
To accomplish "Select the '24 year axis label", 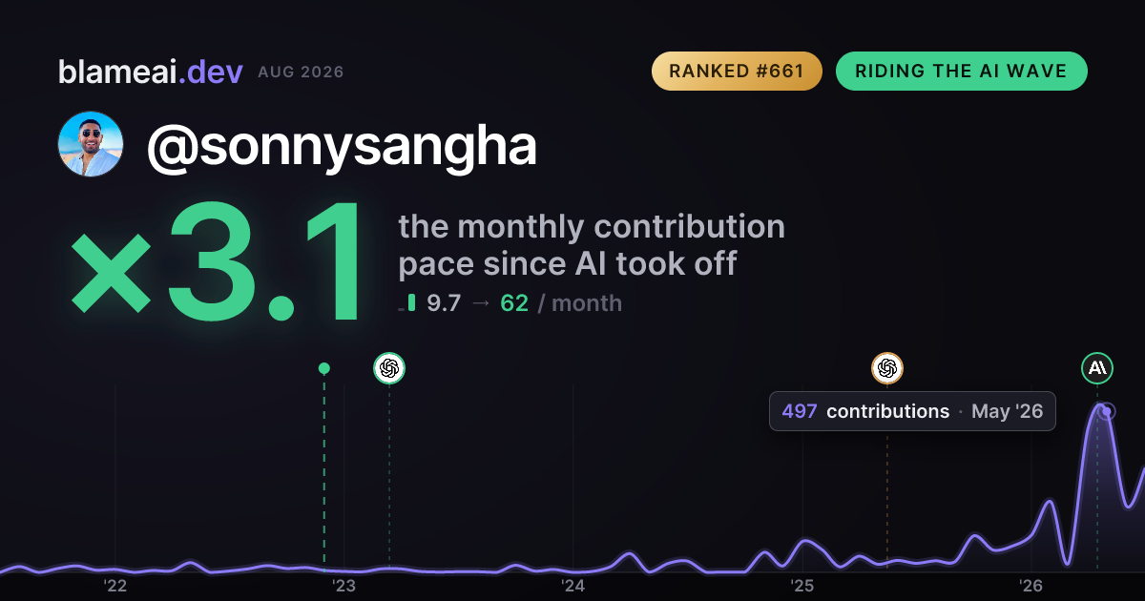I will point(572,586).
